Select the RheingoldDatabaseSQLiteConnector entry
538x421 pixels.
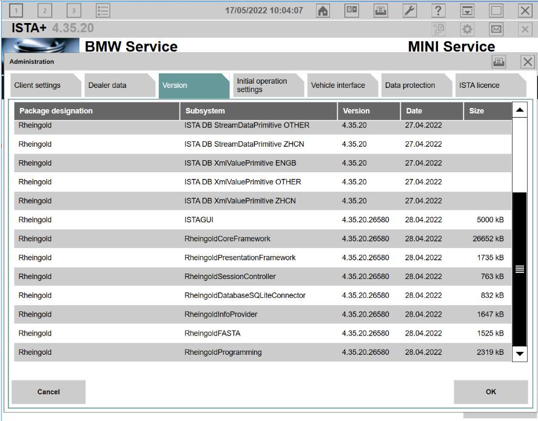pyautogui.click(x=263, y=295)
